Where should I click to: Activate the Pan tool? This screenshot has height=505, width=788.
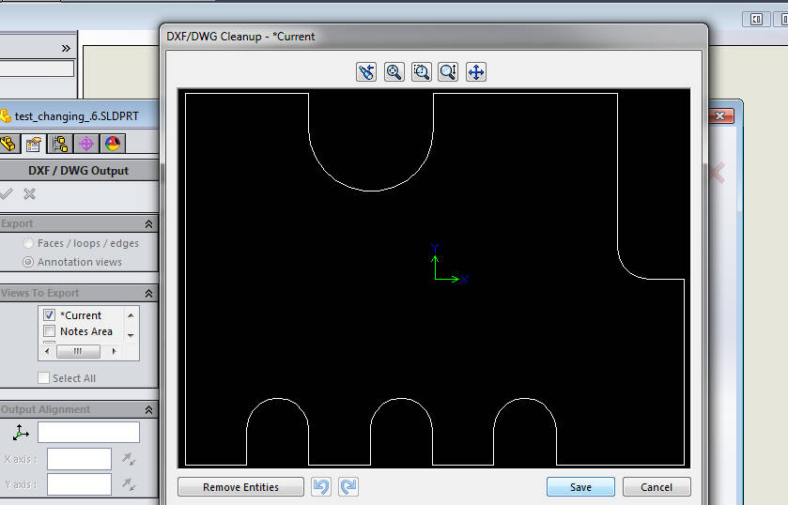(476, 72)
